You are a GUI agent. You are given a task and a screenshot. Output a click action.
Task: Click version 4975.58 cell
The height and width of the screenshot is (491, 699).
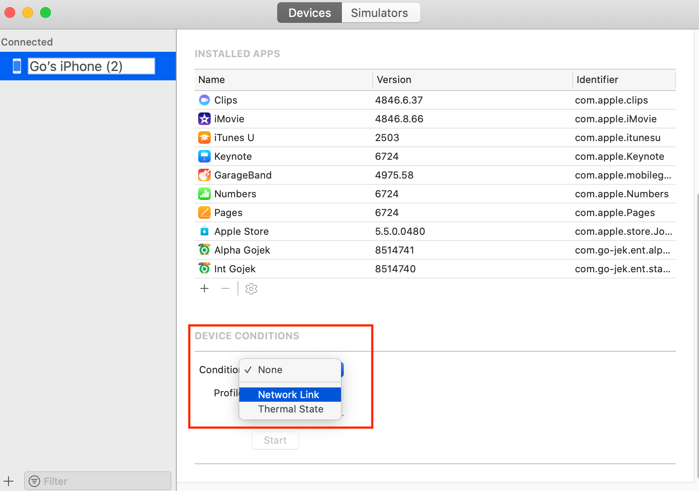coord(394,175)
